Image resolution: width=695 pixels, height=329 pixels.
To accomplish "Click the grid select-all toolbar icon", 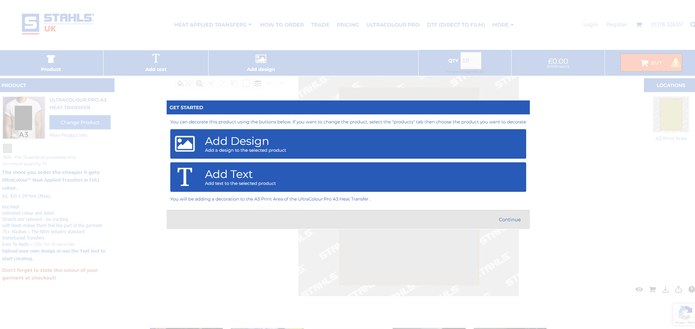I will click(x=211, y=83).
